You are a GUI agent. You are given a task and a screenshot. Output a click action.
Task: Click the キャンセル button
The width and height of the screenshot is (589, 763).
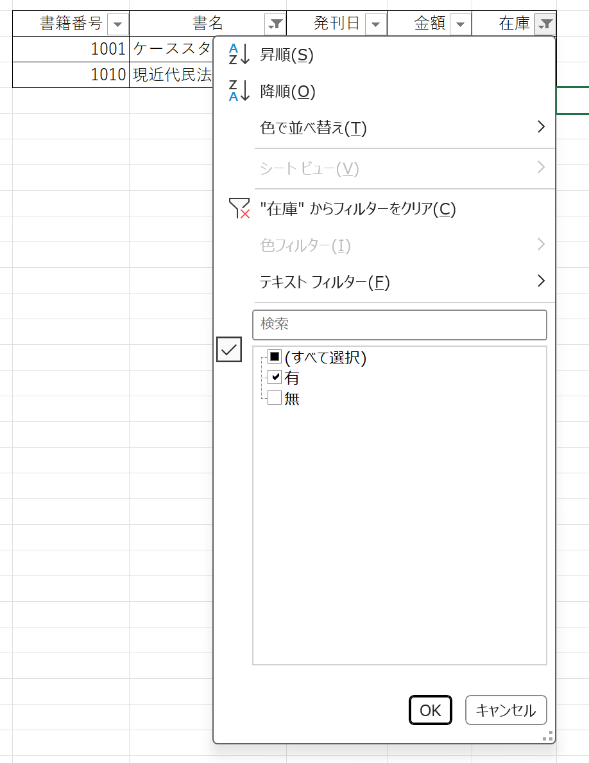[x=506, y=710]
